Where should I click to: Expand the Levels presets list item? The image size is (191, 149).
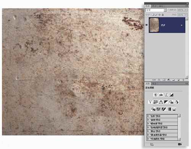[162, 116]
